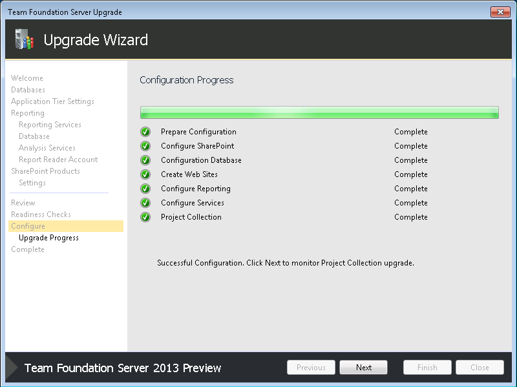Select Report Reader Account in sidebar
517x387 pixels.
coord(58,160)
